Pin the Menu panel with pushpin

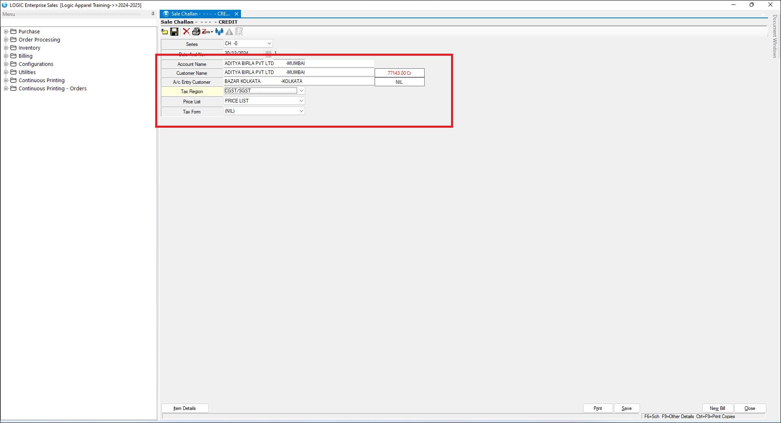pos(153,14)
